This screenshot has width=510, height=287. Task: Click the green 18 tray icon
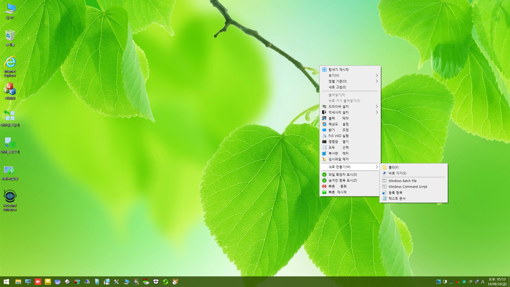tap(464, 282)
